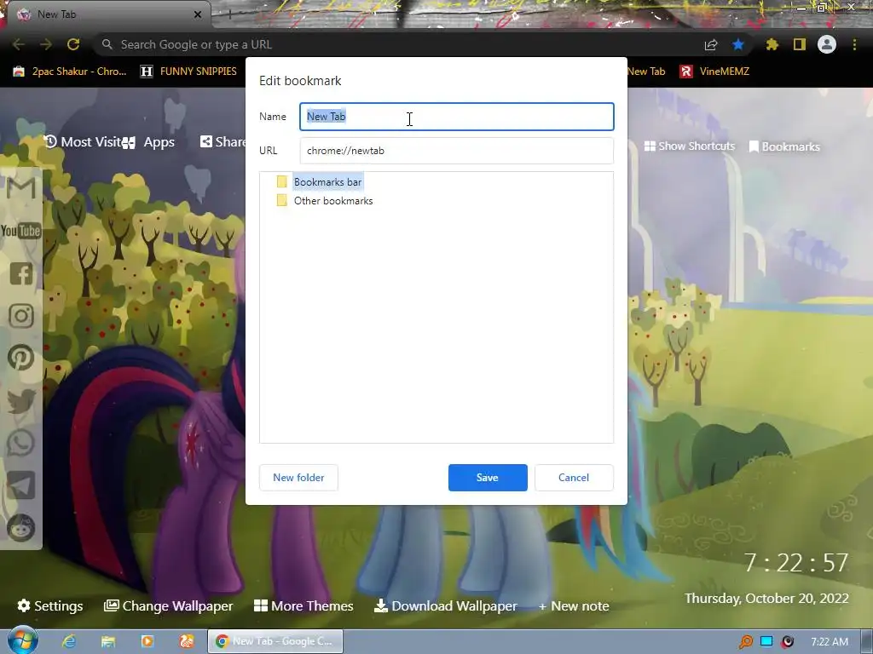Switch to New Tab - Google Chrome taskbar item
Viewport: 873px width, 654px height.
[x=275, y=641]
